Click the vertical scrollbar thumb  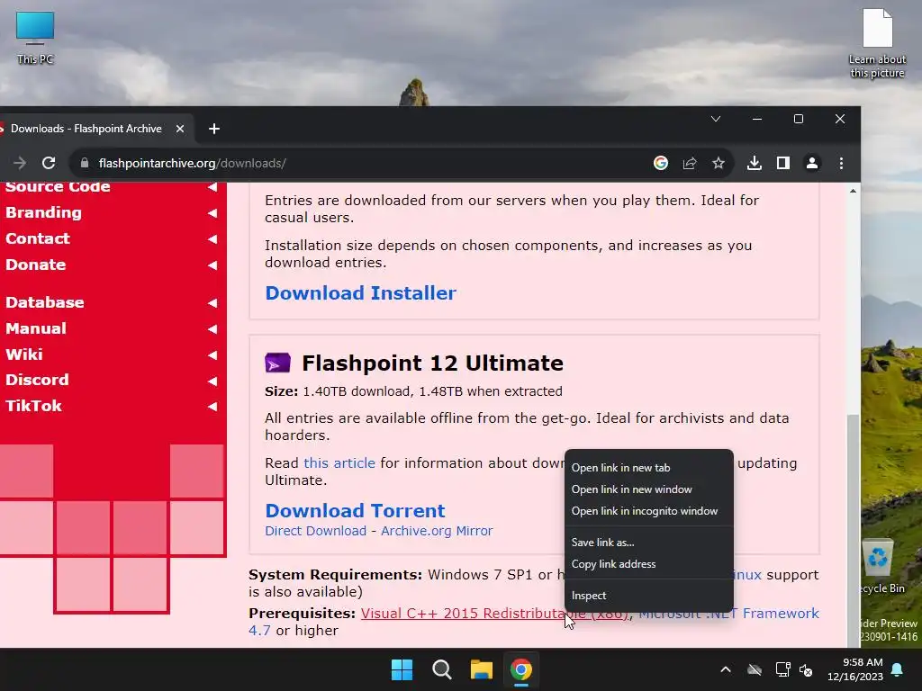pos(853,531)
